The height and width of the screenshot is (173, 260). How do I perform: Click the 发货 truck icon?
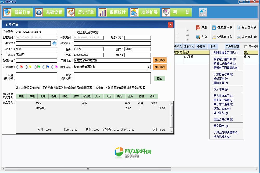[198, 37]
